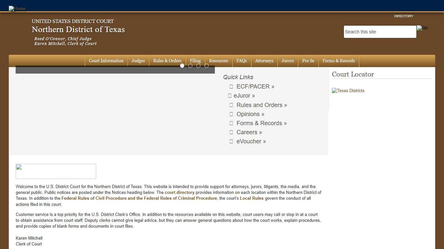Jump to the last slideshow dot
This screenshot has width=444, height=249.
click(x=206, y=66)
